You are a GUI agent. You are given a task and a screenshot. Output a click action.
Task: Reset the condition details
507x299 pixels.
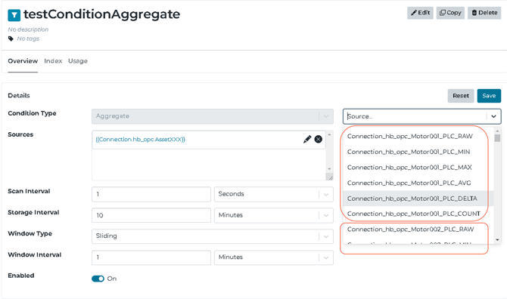(461, 96)
